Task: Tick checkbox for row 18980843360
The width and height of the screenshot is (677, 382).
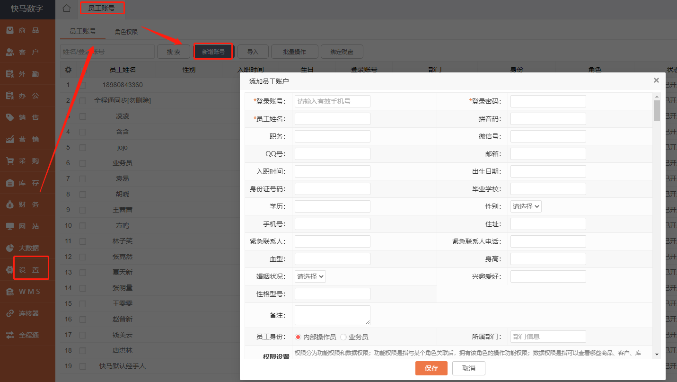Action: [83, 85]
